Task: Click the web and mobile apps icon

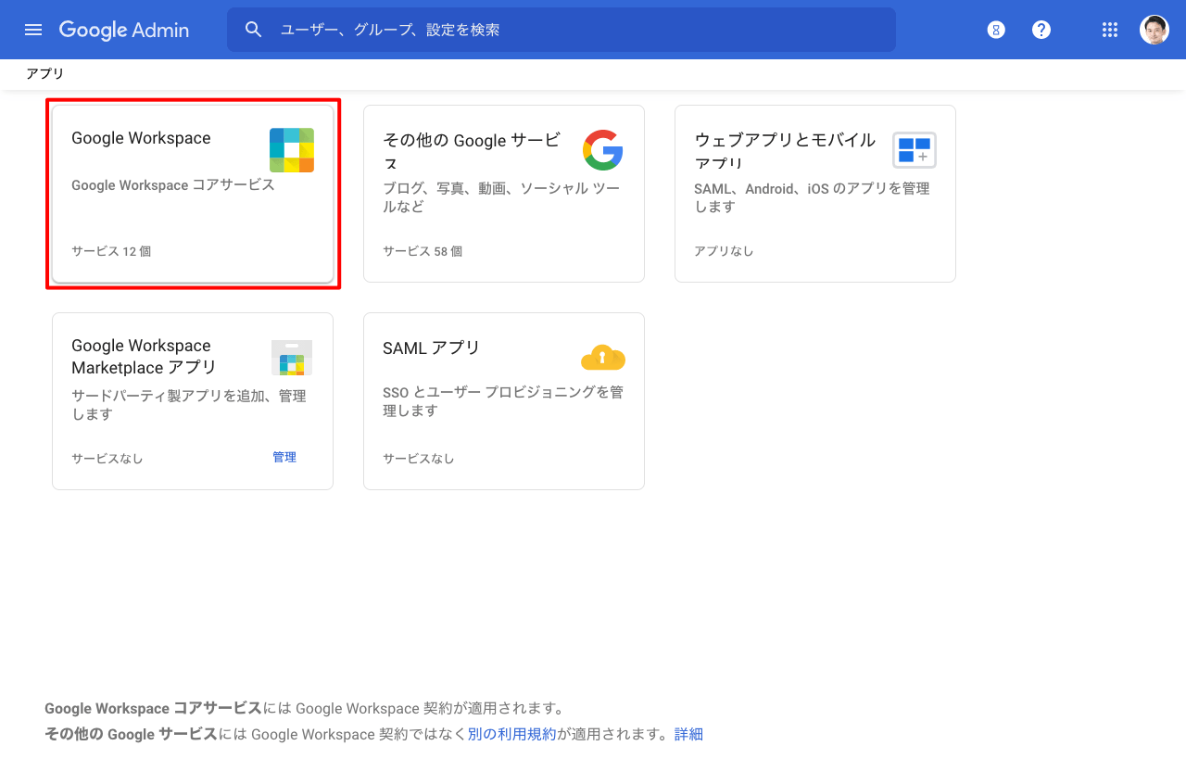Action: 915,150
